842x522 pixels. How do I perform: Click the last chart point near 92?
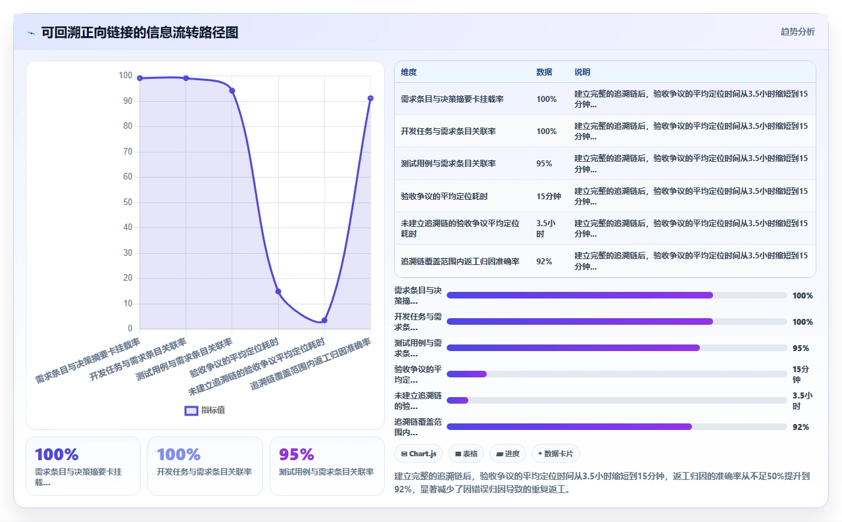coord(370,99)
